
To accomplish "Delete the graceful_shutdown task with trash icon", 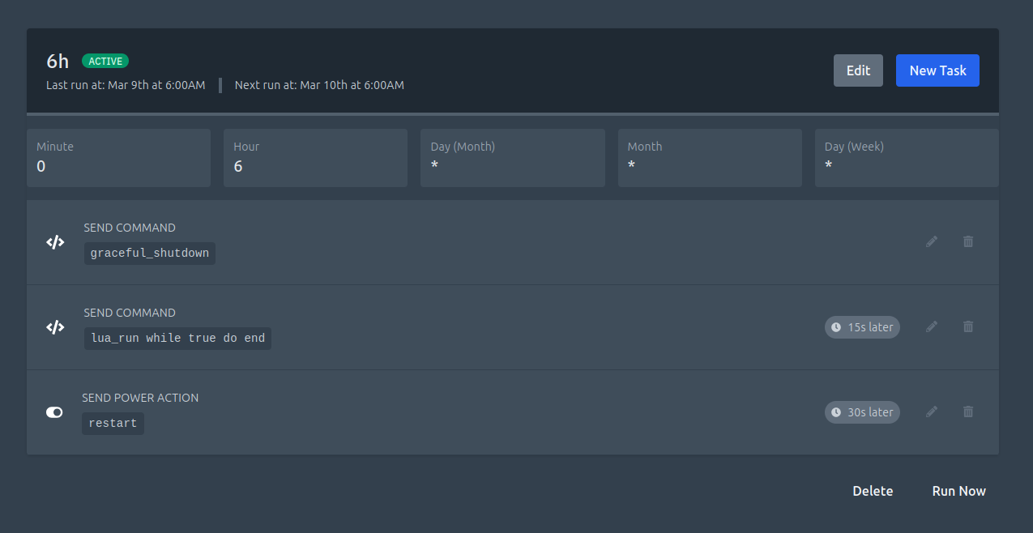I will pos(967,241).
